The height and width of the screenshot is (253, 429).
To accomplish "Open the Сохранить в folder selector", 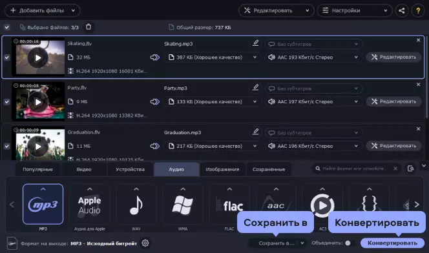I will pos(277,243).
